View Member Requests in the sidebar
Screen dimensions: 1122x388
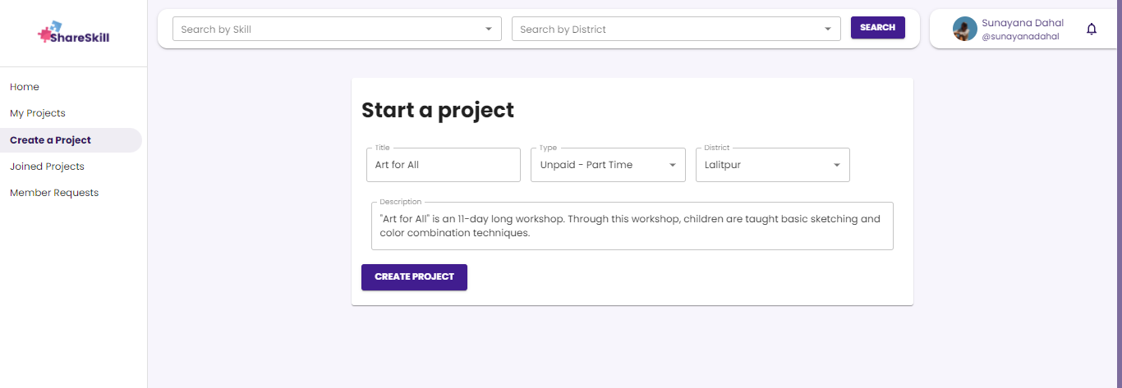click(54, 193)
